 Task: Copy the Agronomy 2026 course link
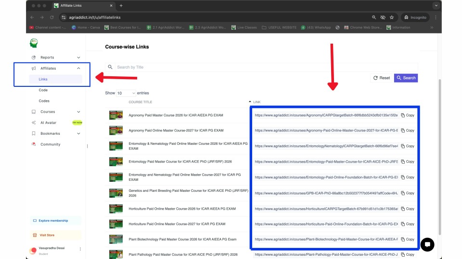pyautogui.click(x=407, y=115)
